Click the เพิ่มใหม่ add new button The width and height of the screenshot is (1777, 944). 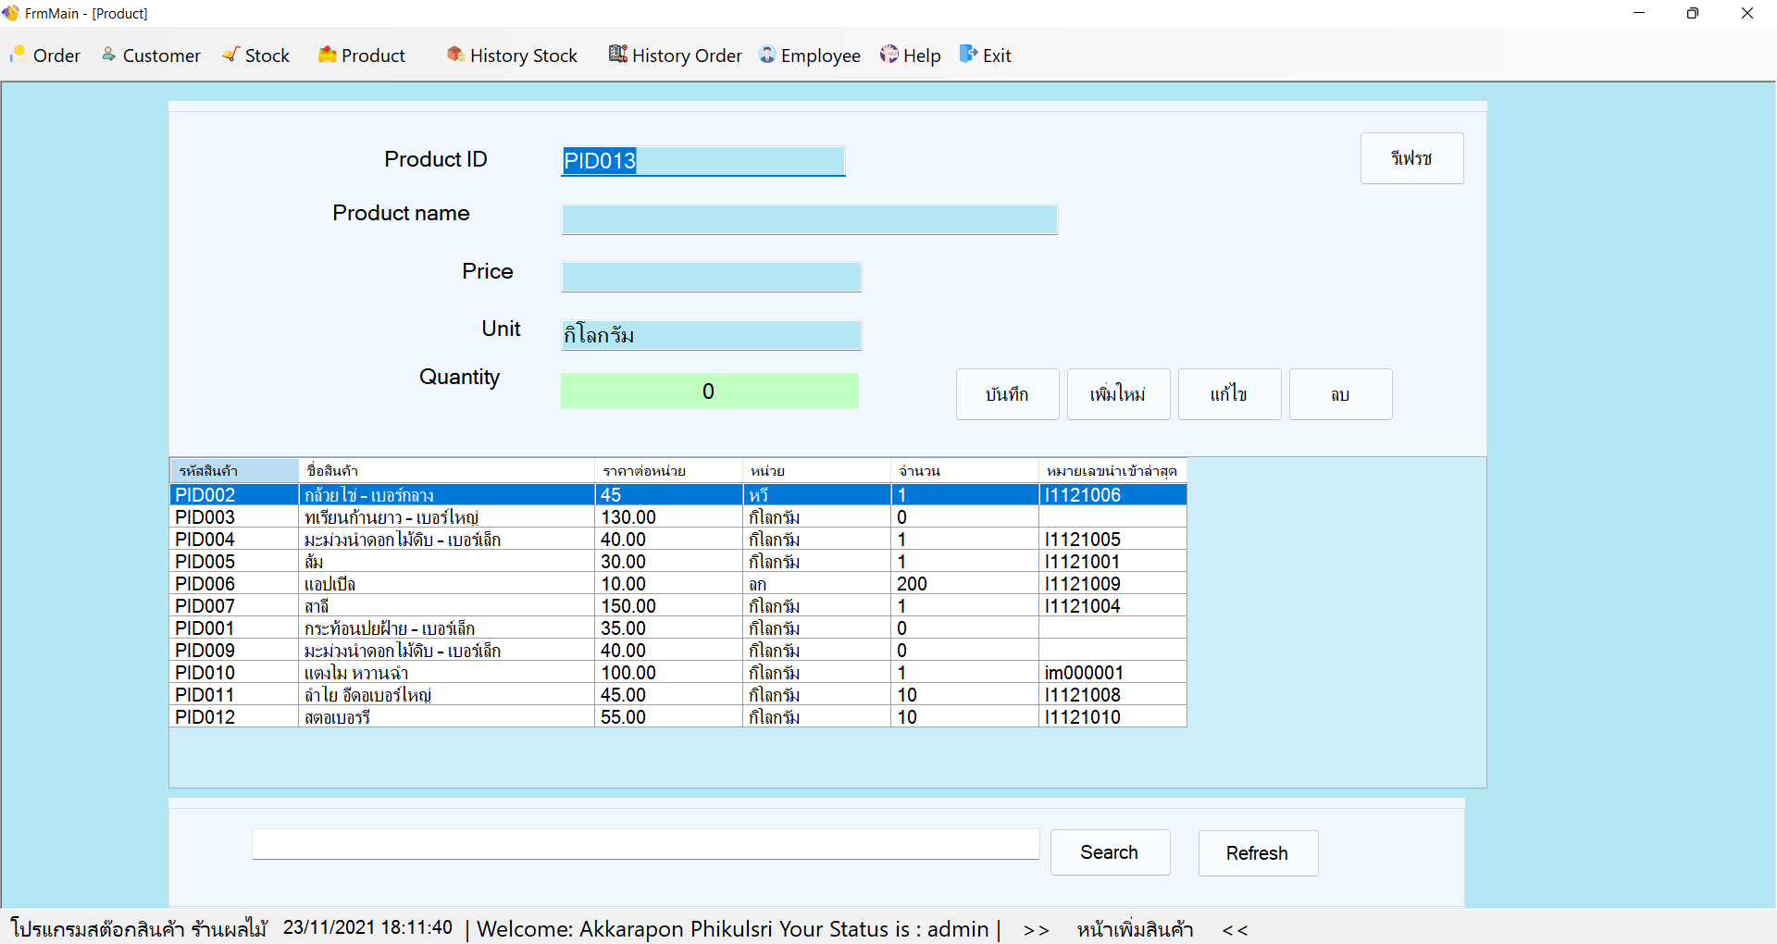[1118, 394]
